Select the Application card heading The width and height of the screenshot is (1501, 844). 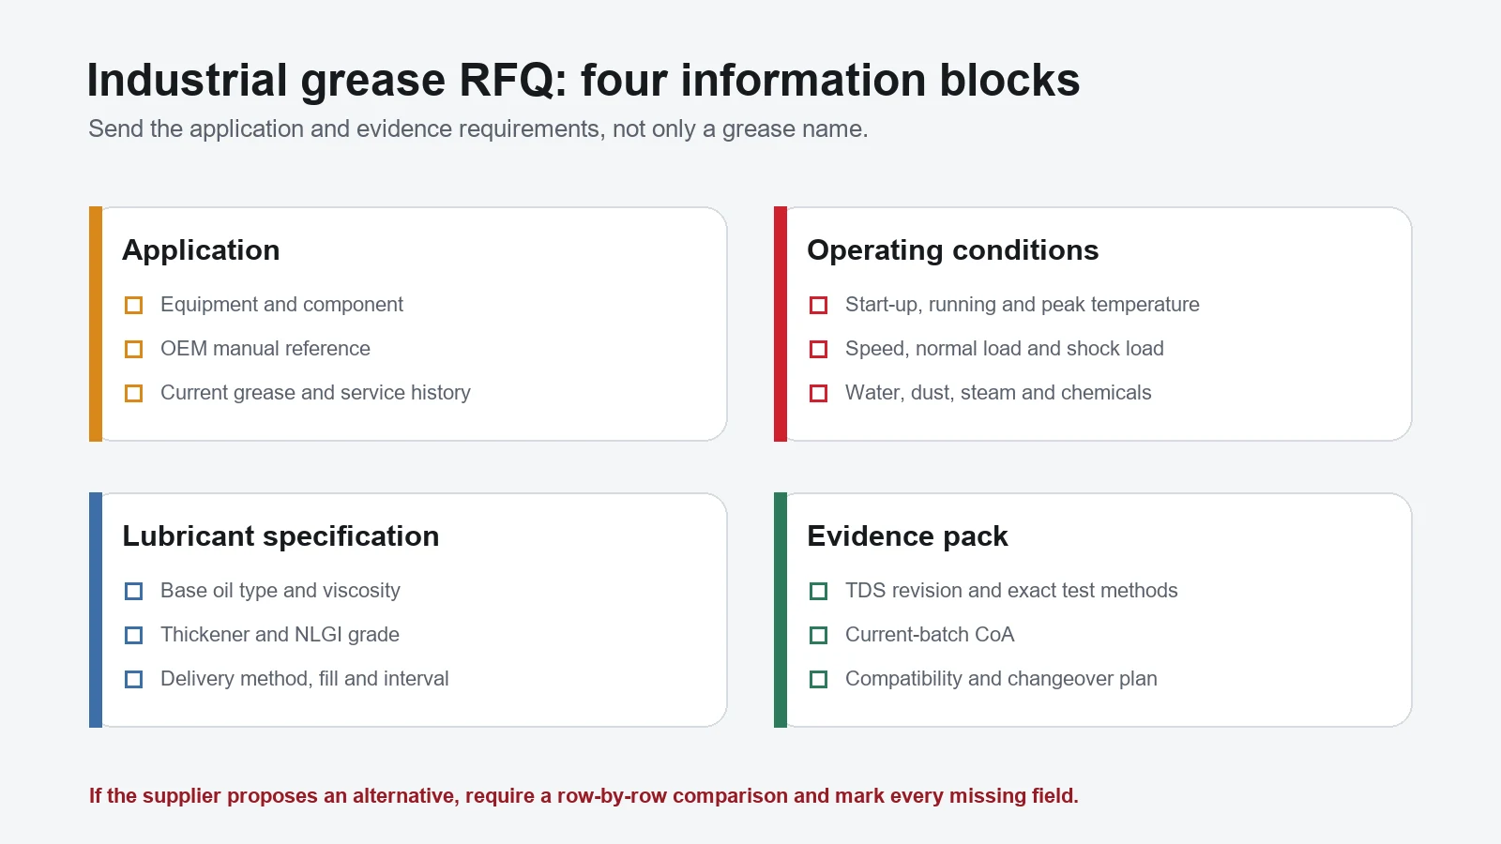pyautogui.click(x=201, y=250)
